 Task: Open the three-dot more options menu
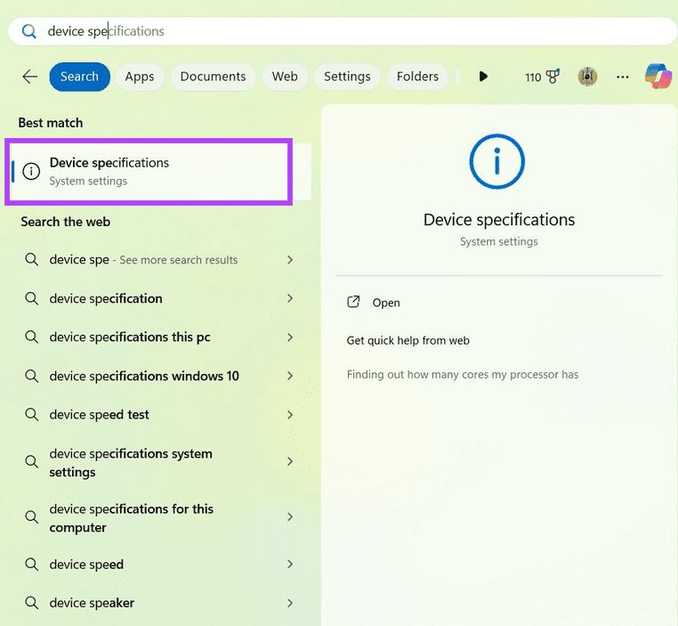[622, 77]
